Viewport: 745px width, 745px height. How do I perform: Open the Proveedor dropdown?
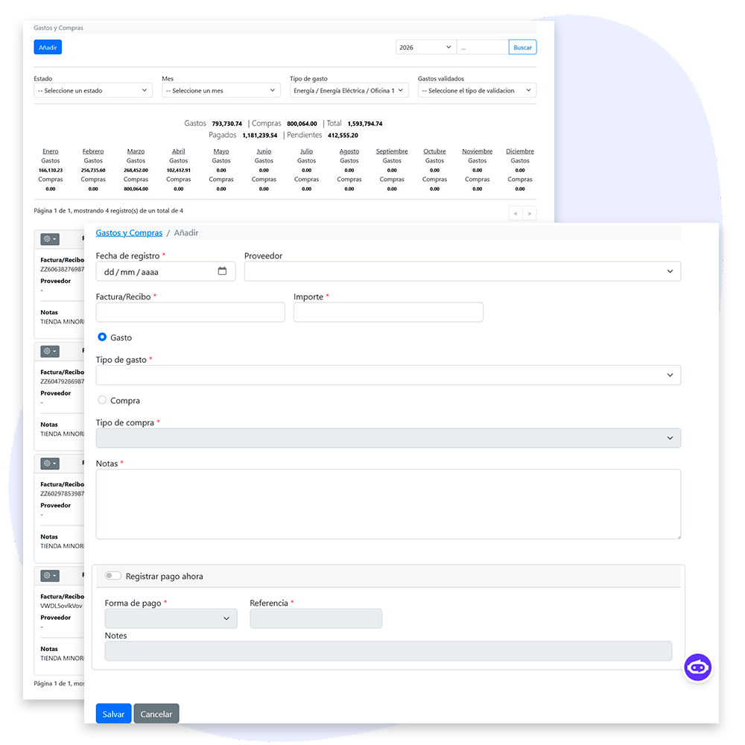[462, 271]
